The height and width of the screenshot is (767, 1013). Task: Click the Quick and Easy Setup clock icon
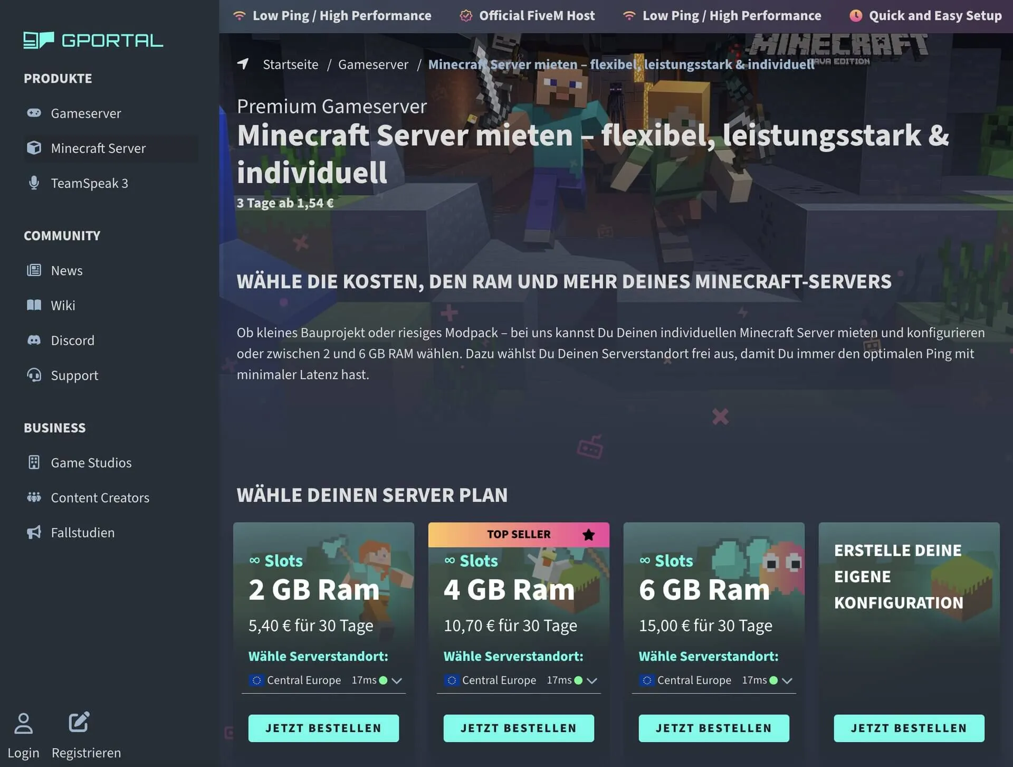coord(856,16)
